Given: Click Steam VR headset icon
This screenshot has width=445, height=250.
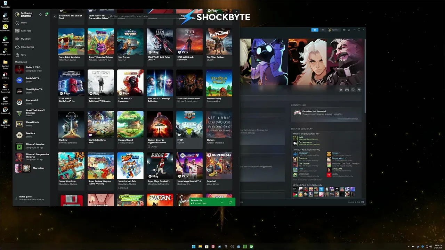Looking at the screenshot, I should pos(344,30).
